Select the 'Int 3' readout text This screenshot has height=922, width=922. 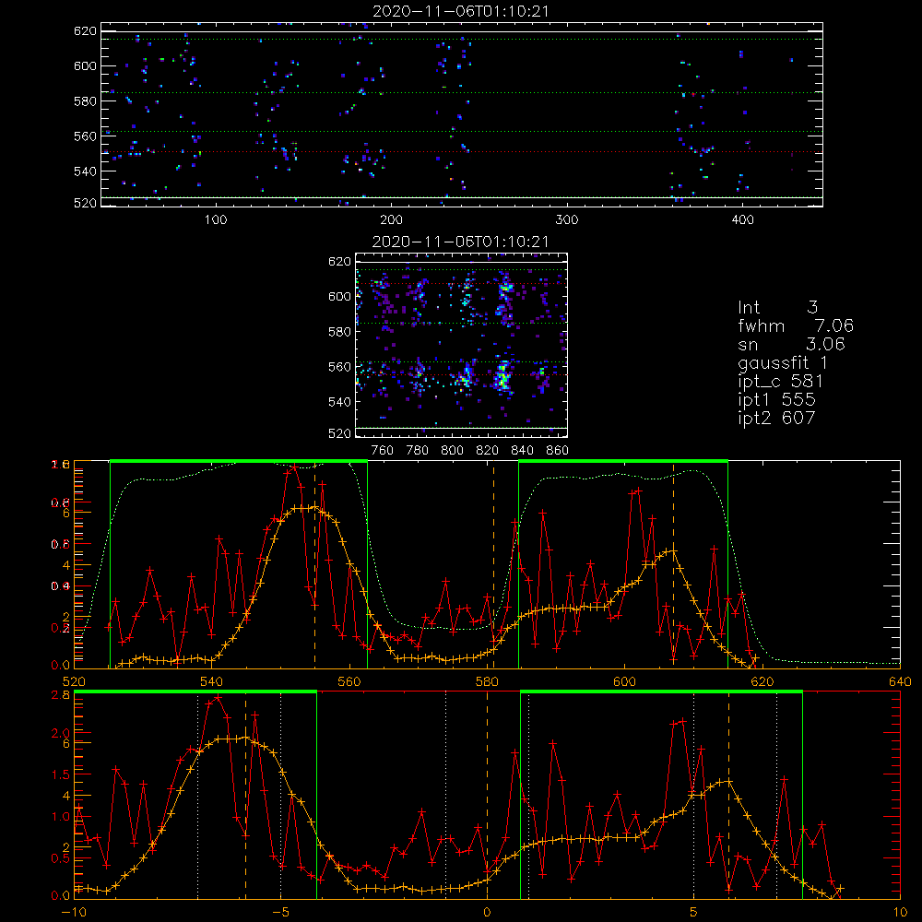(777, 307)
